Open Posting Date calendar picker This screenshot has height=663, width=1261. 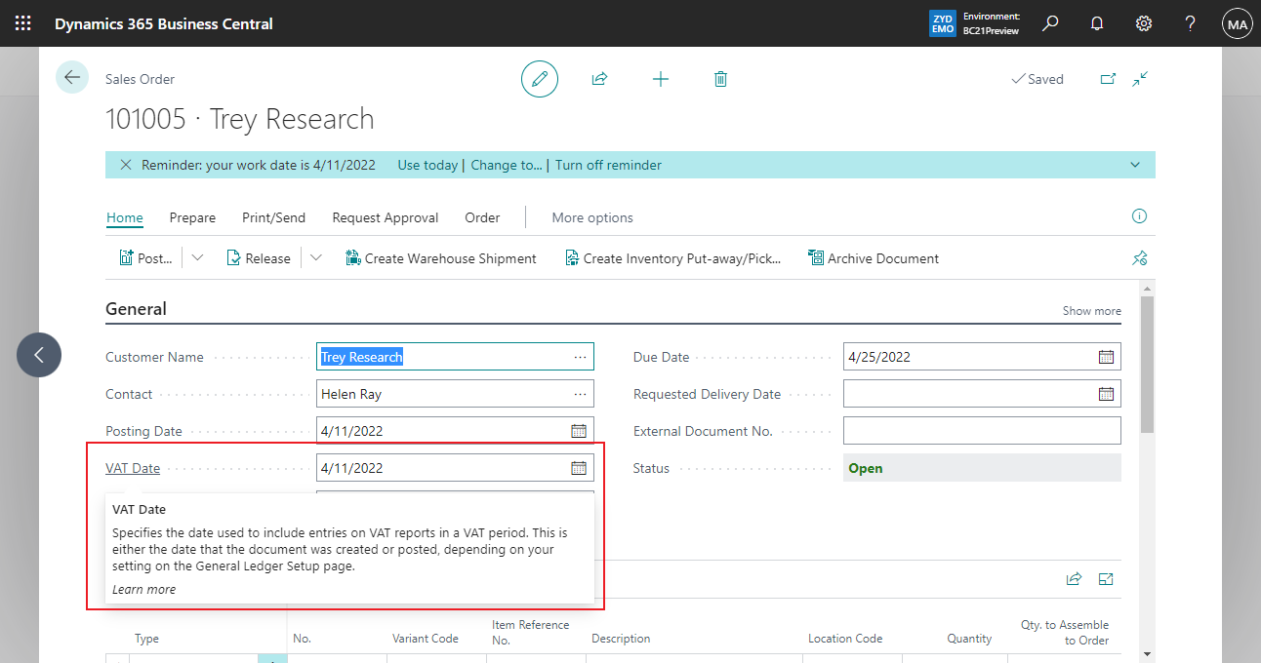pos(579,431)
